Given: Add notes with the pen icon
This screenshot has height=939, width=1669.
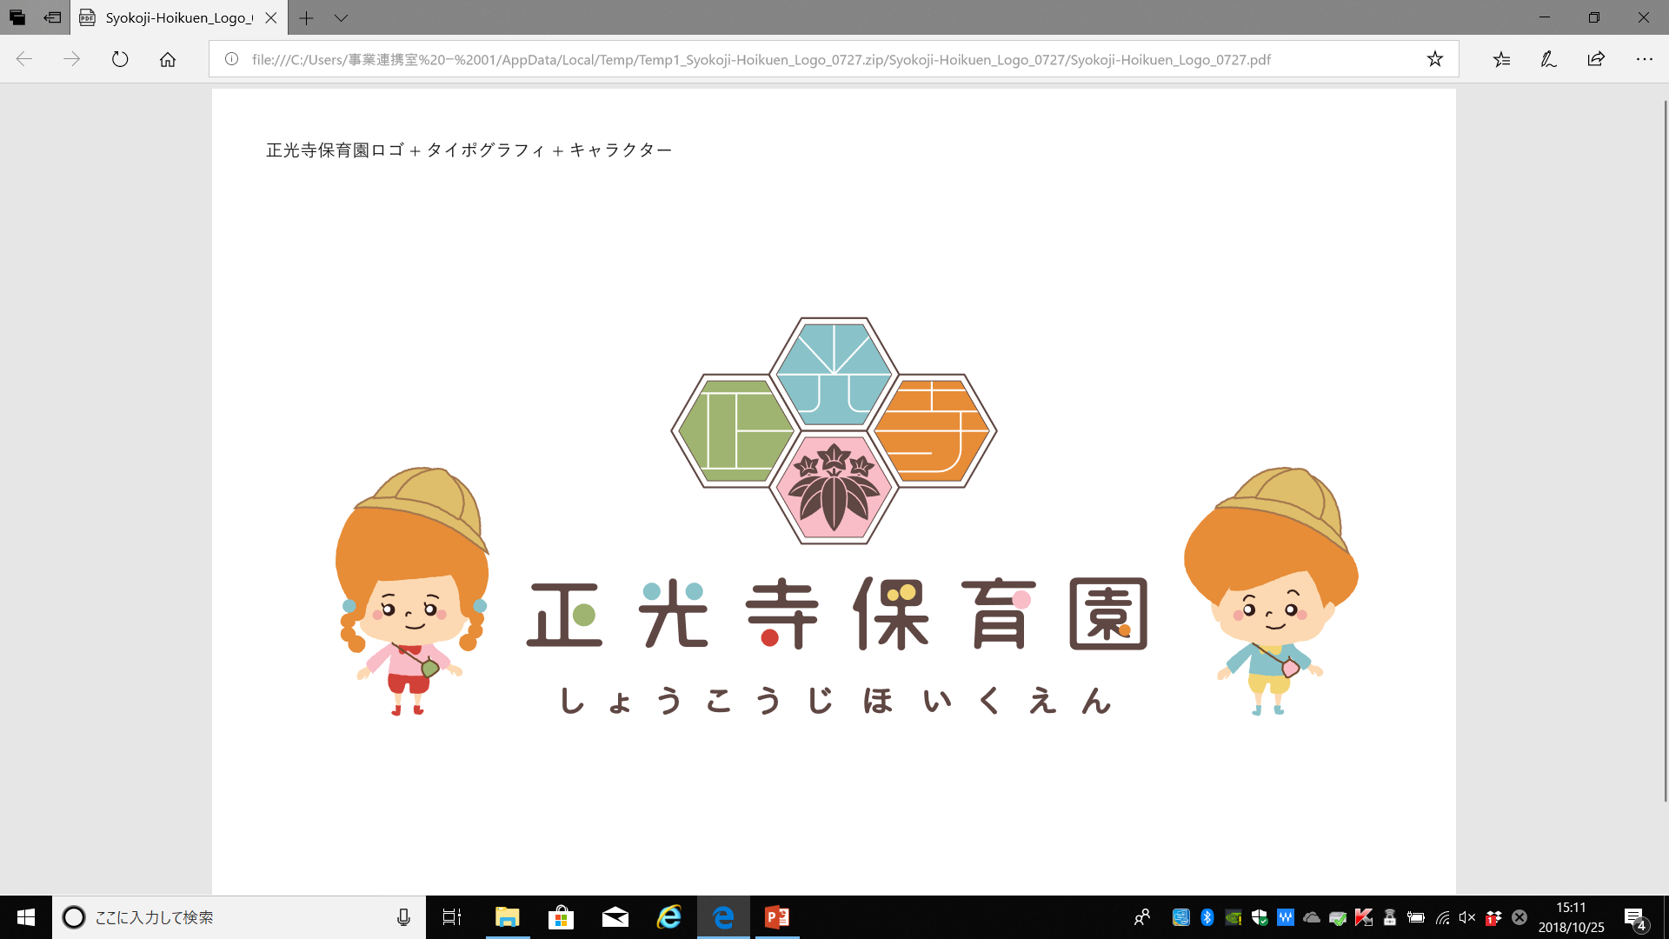Looking at the screenshot, I should [1548, 59].
